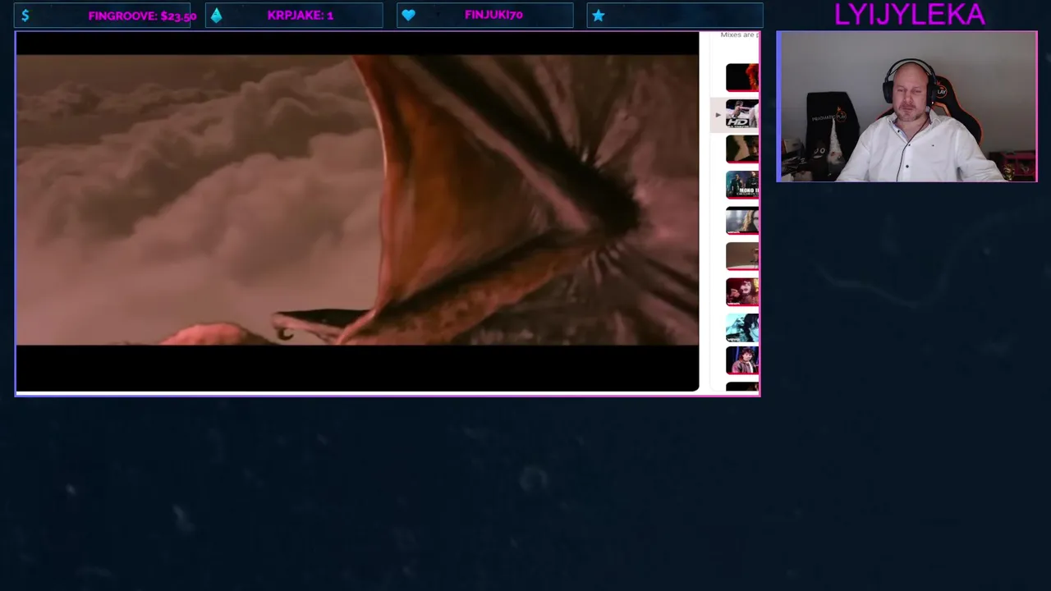The width and height of the screenshot is (1051, 591).
Task: Open the teal vevo thumbnail
Action: [742, 328]
